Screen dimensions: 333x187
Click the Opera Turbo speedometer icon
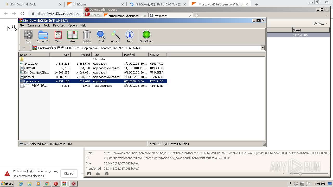coord(107,174)
